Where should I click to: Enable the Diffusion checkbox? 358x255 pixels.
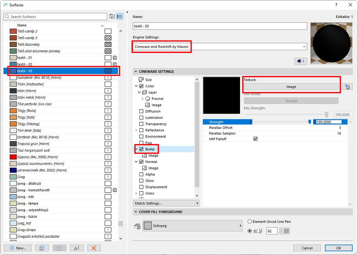pos(141,111)
